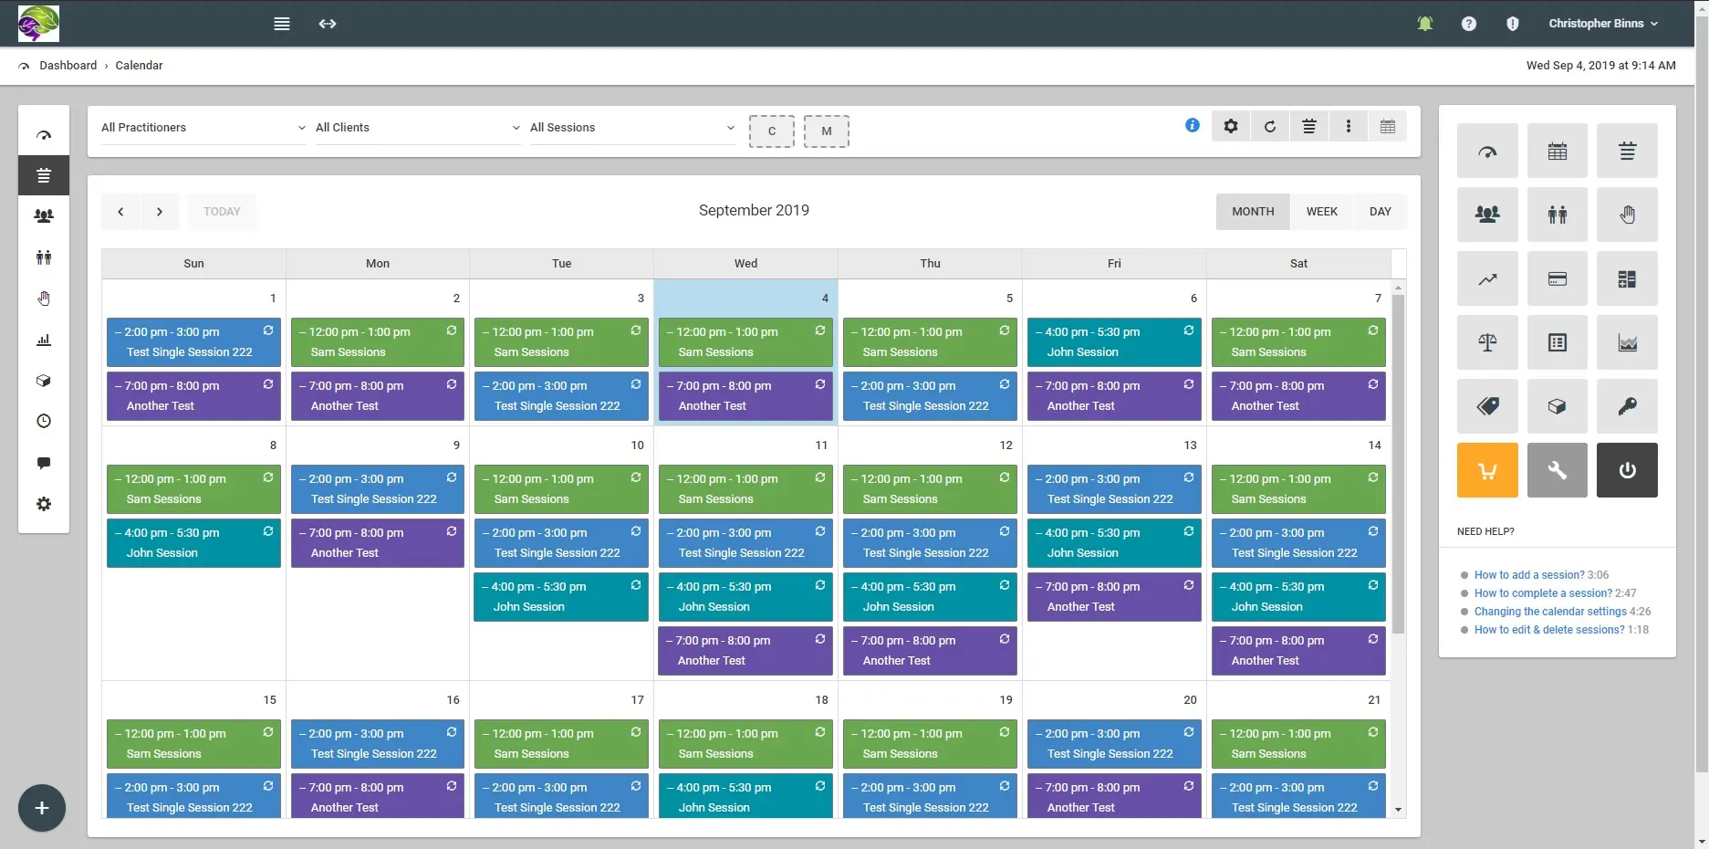Go to the next month arrow

point(160,212)
